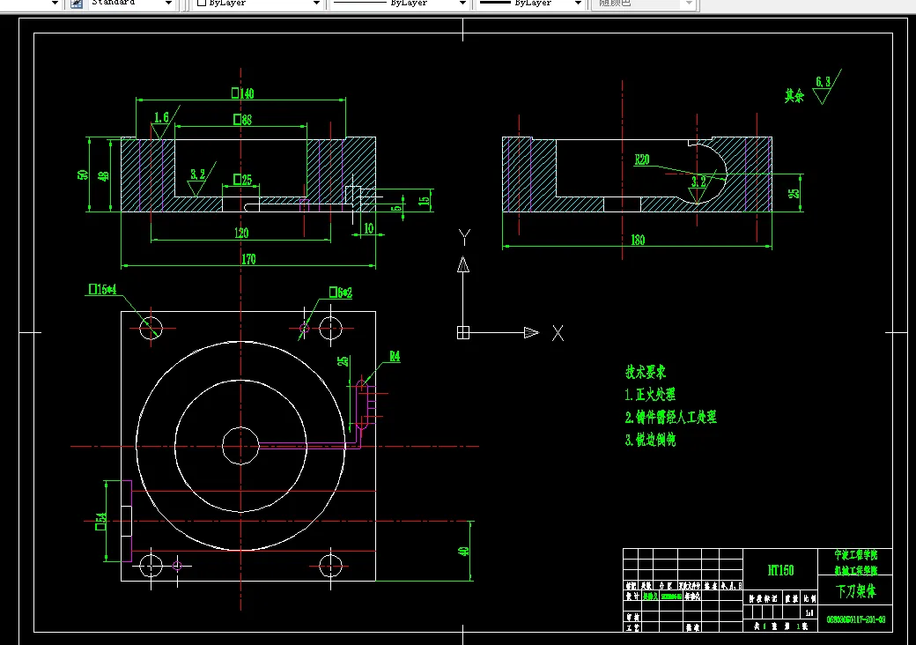
Task: Select the □25 dimension in the front view
Action: tap(242, 180)
